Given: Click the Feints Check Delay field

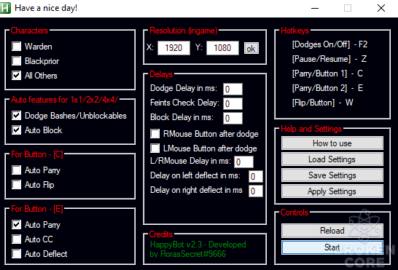Looking at the screenshot, I should [x=233, y=103].
